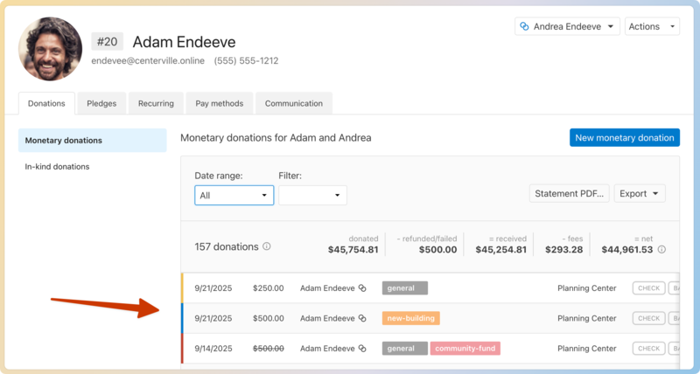Click link icon in the 9/14/2025 donation row
700x374 pixels.
coord(360,349)
